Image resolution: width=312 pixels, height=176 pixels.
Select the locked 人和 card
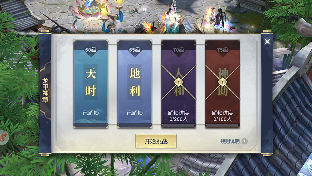click(x=179, y=84)
